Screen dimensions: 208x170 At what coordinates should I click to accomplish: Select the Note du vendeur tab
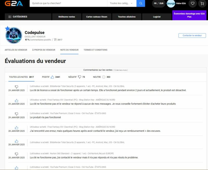[69, 50]
